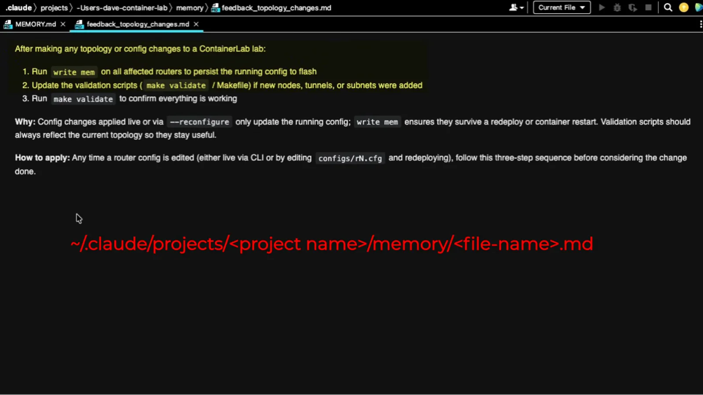Click the 'How to apply:' bold label
This screenshot has width=703, height=395.
[42, 158]
